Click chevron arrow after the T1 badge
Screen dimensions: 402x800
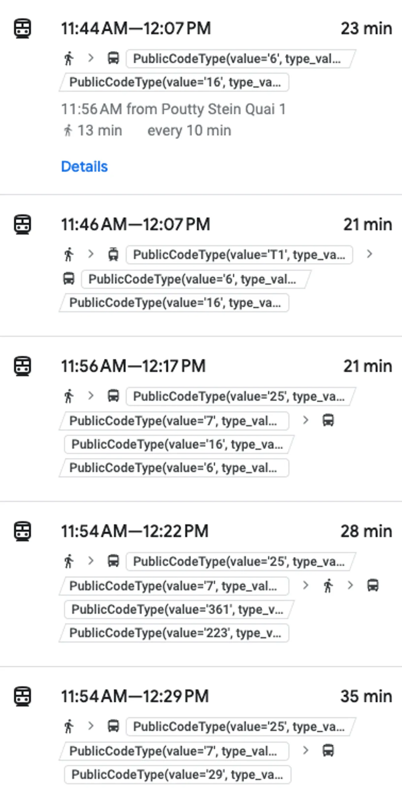point(369,254)
